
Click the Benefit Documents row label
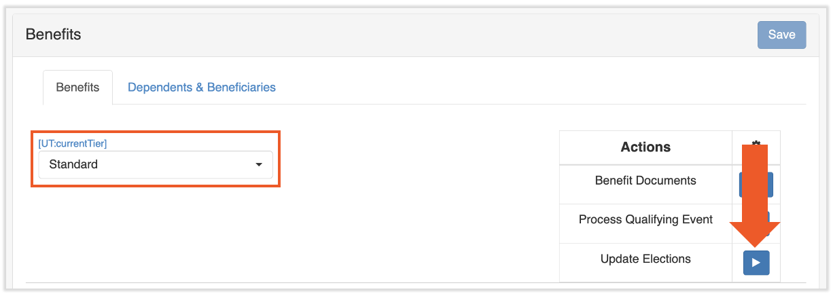click(x=645, y=181)
